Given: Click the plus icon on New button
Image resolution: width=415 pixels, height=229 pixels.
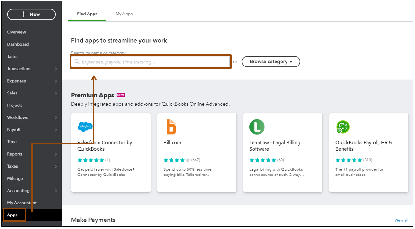Looking at the screenshot, I should coord(23,14).
